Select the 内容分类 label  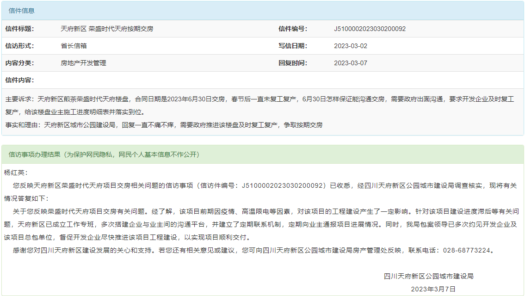pyautogui.click(x=19, y=63)
